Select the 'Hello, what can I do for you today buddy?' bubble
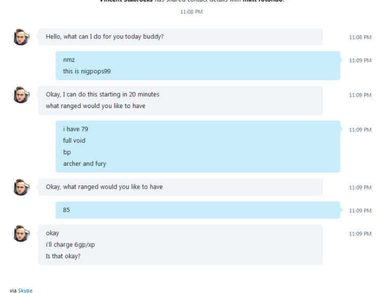This screenshot has width=385, height=293. (x=181, y=36)
